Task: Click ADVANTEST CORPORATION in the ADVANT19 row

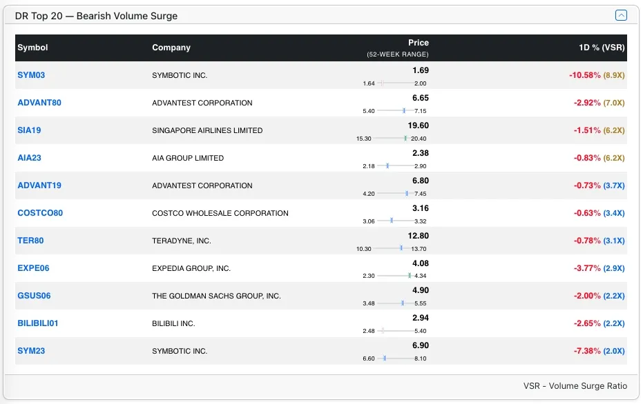Action: point(202,185)
